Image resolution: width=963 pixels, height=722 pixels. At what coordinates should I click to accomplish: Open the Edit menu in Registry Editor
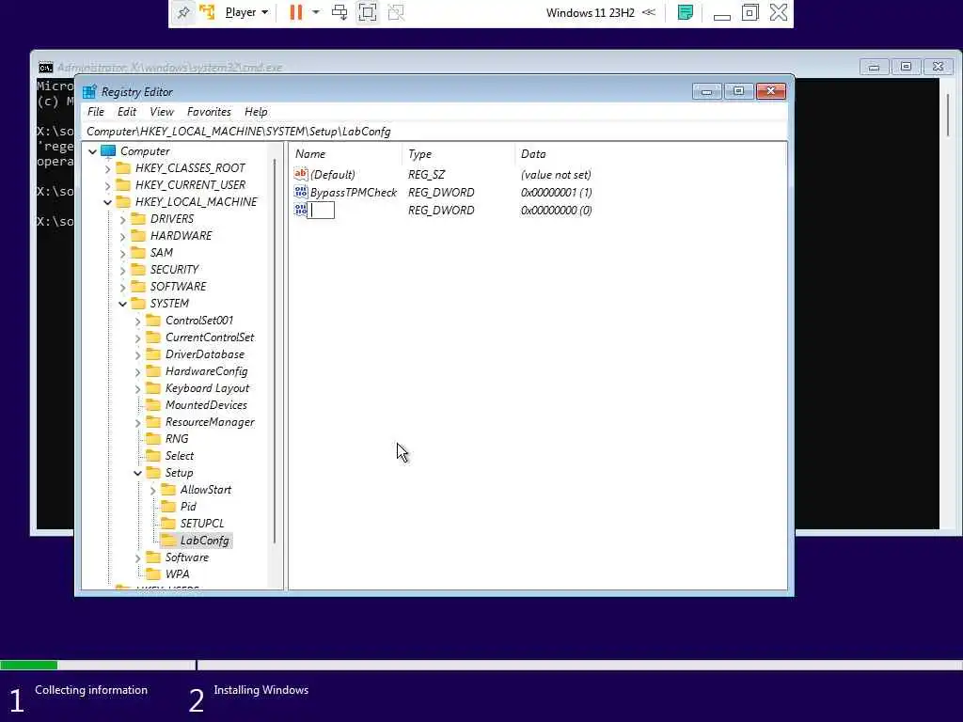127,112
